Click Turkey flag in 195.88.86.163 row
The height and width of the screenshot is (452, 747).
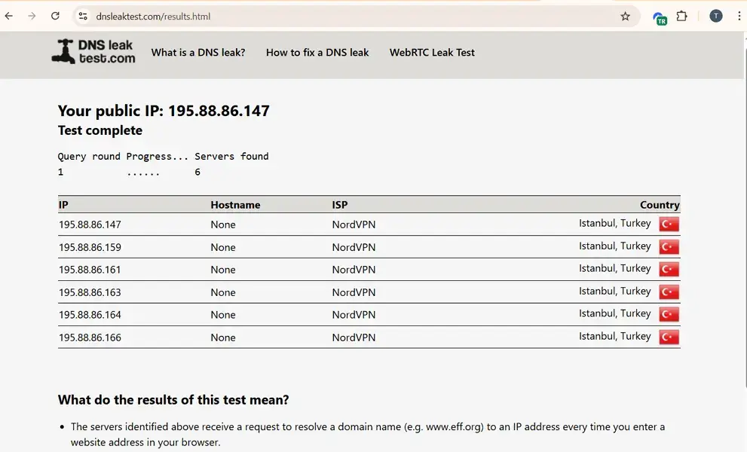click(669, 292)
